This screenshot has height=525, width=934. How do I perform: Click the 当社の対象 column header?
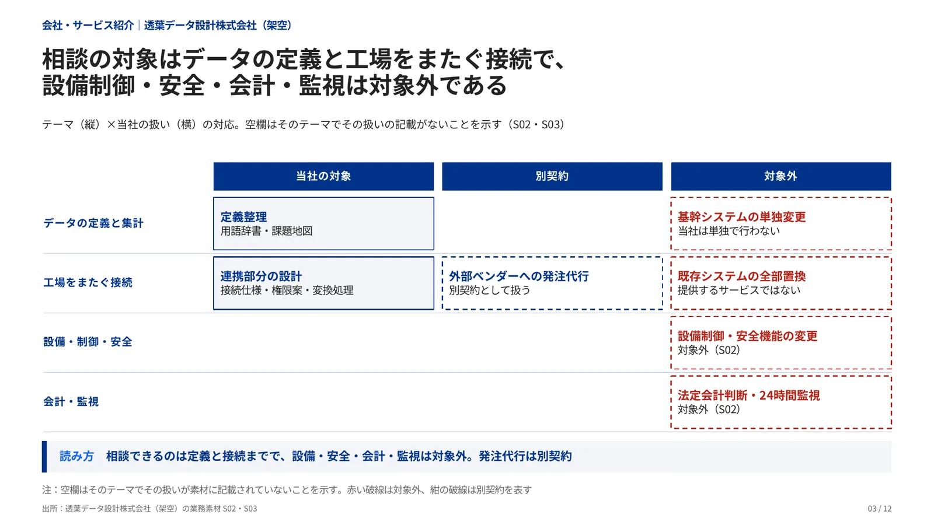[x=323, y=176]
